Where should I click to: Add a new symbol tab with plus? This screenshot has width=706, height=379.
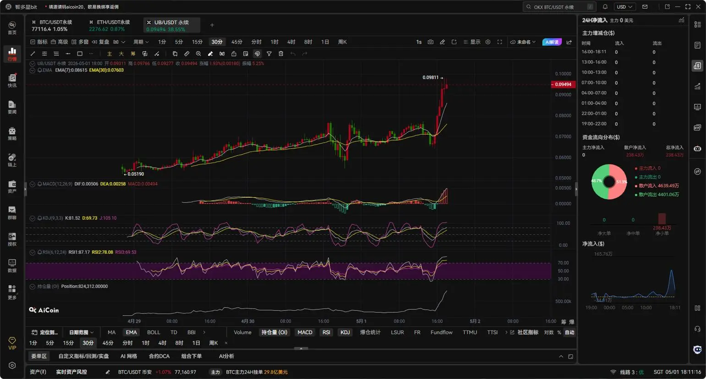pos(212,25)
